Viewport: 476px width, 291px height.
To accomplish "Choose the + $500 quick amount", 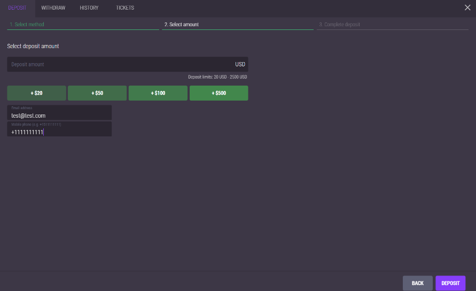I will coord(219,93).
